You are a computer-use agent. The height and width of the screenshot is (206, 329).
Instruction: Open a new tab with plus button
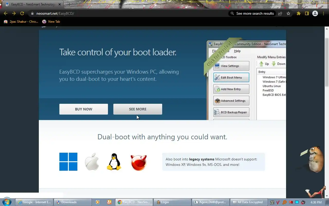pyautogui.click(x=69, y=4)
